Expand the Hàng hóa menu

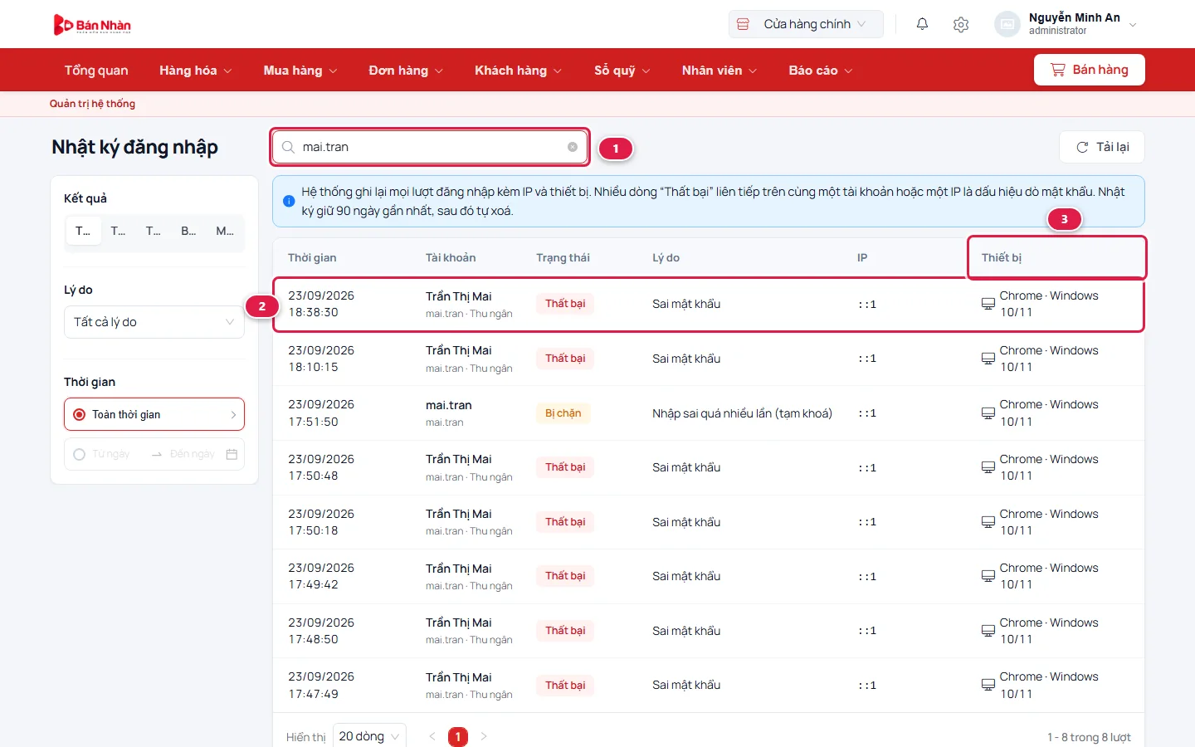pyautogui.click(x=195, y=71)
